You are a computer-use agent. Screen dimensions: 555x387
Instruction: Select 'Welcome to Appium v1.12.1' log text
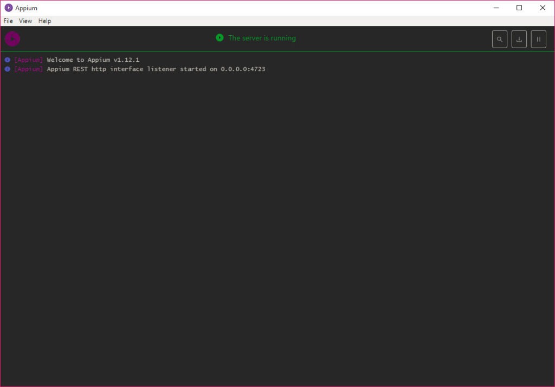93,60
